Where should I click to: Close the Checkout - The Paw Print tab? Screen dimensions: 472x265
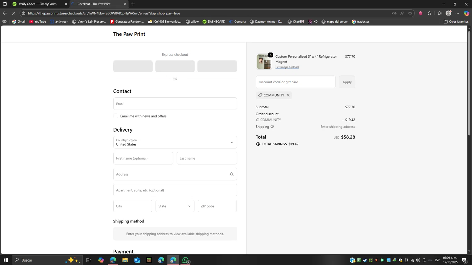tap(125, 4)
